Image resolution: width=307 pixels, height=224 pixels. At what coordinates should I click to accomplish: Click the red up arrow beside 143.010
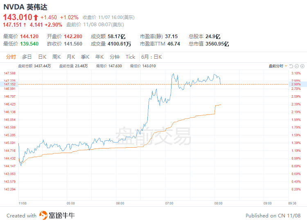[x=36, y=18]
